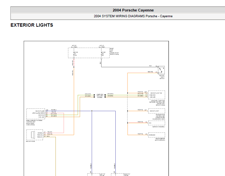Viewport: 225px width, 176px height.
Task: Click the inside mirror (anti-dazzling) caption
Action: (160, 139)
